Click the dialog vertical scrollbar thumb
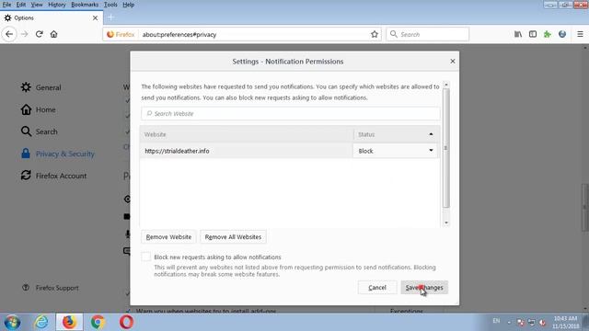 click(x=446, y=148)
